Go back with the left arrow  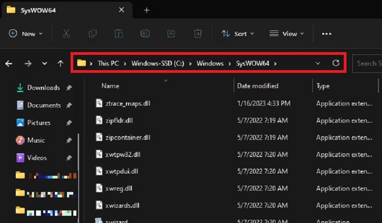click(9, 63)
